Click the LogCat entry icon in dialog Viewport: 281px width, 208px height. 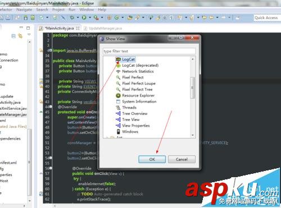tap(118, 59)
